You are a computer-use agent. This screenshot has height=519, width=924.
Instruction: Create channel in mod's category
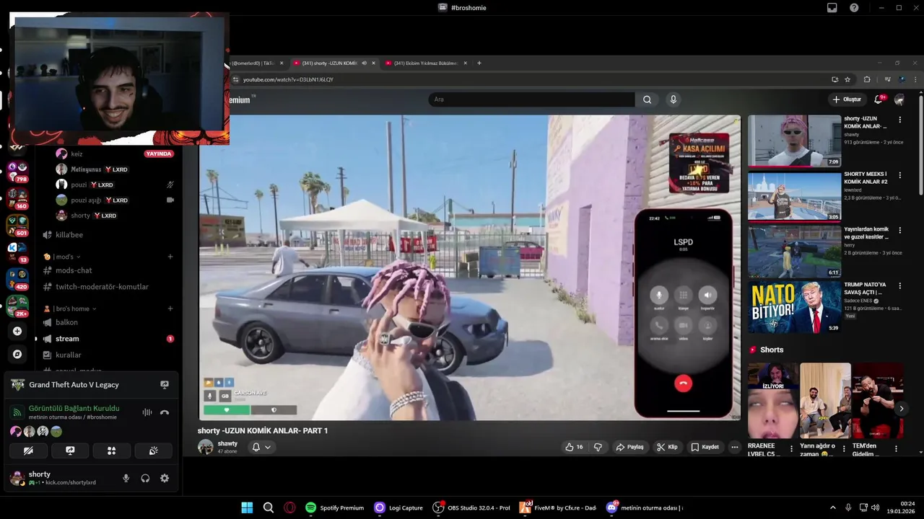(170, 257)
